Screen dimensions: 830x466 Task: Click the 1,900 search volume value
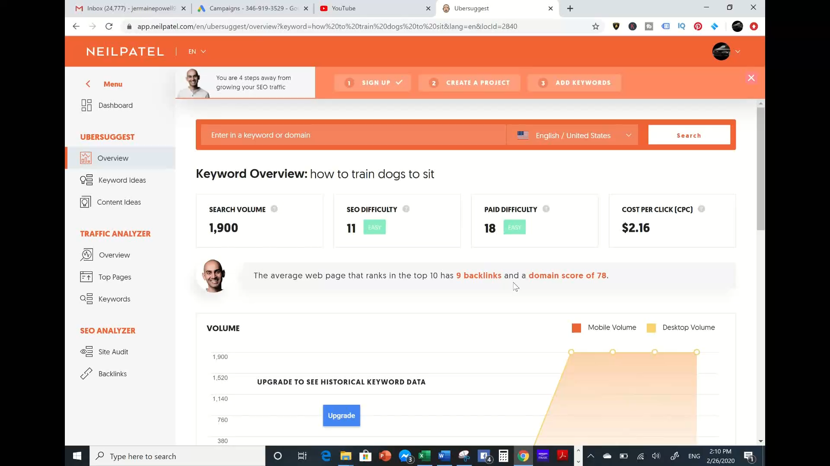pyautogui.click(x=223, y=228)
